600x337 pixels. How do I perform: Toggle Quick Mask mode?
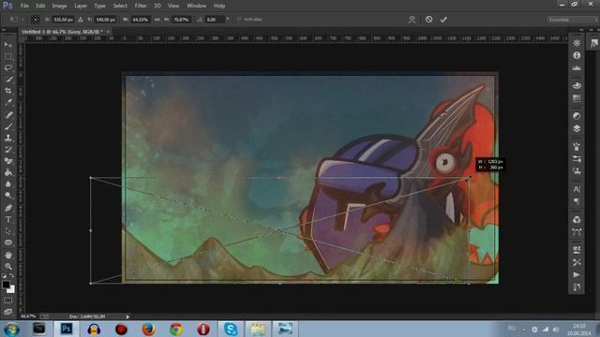(8, 300)
